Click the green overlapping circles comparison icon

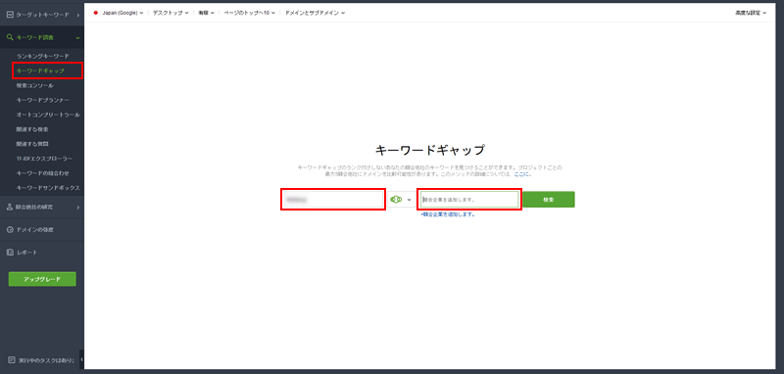click(396, 199)
